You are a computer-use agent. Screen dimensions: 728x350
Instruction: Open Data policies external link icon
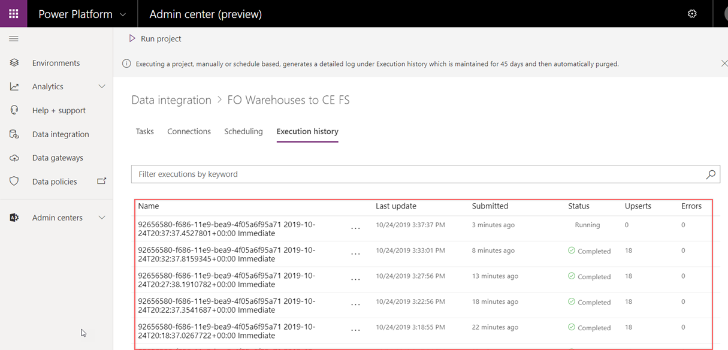102,180
